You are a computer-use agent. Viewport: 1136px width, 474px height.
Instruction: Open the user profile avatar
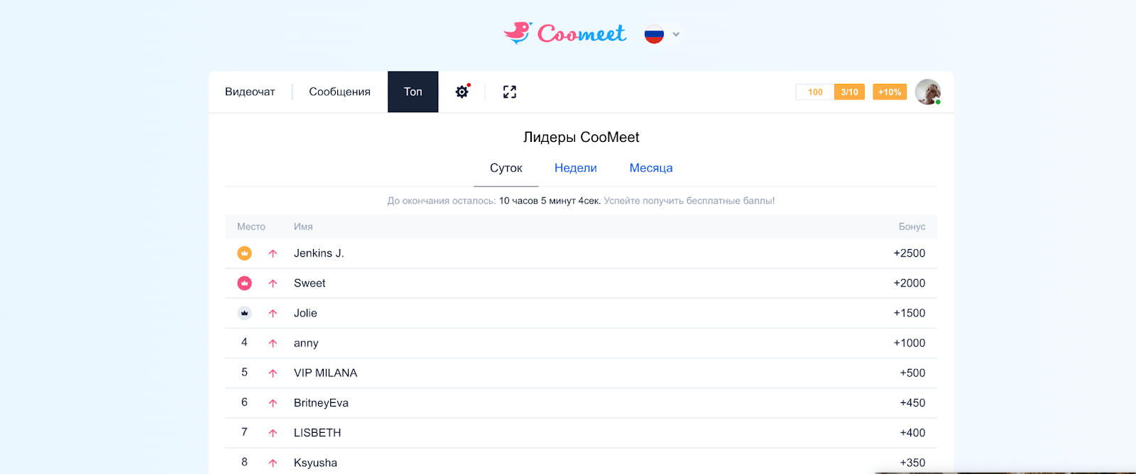[927, 92]
